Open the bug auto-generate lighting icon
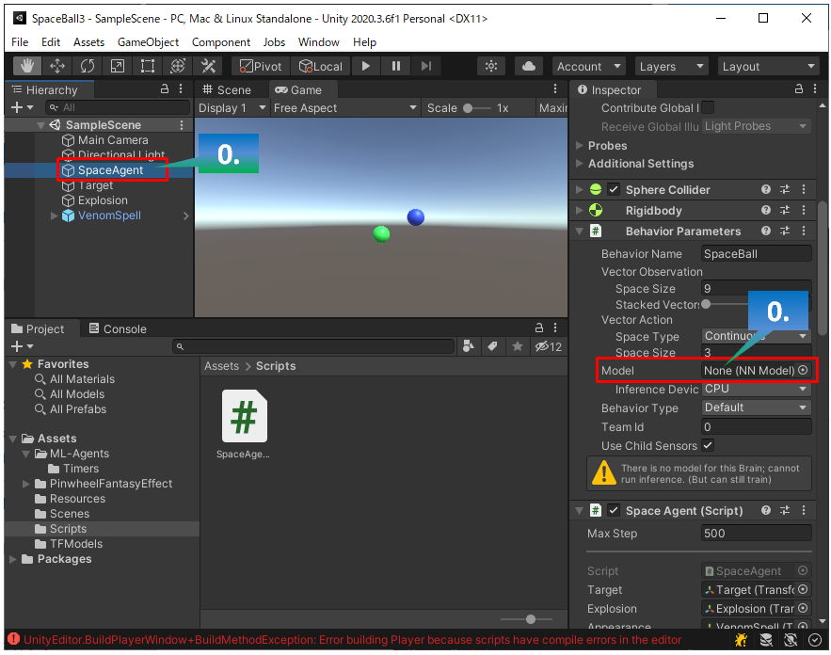Image resolution: width=831 pixels, height=655 pixels. point(741,640)
